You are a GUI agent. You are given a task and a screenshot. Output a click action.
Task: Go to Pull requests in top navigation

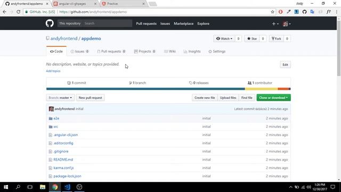pyautogui.click(x=146, y=23)
